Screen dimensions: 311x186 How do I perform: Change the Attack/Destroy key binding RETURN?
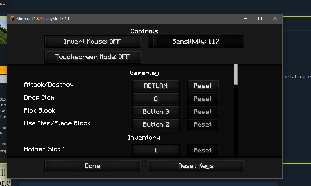pyautogui.click(x=156, y=86)
